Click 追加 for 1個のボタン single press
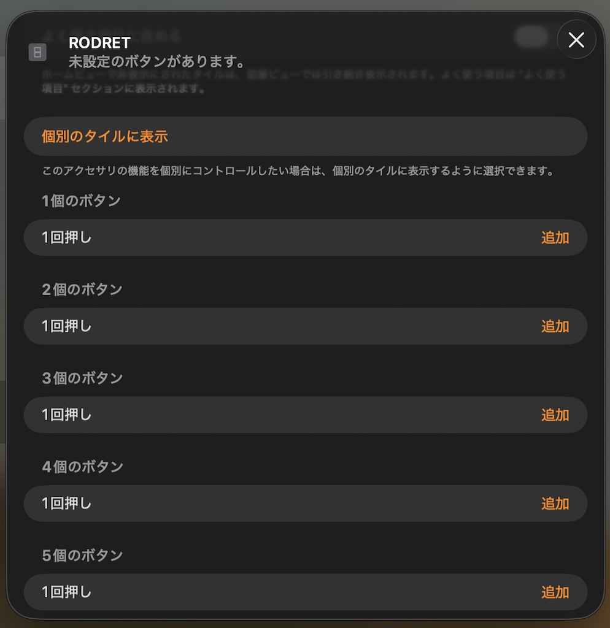Viewport: 610px width, 628px height. pyautogui.click(x=555, y=238)
